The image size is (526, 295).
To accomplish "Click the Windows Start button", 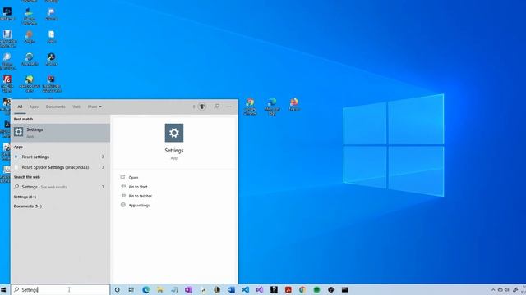I will pos(3,289).
